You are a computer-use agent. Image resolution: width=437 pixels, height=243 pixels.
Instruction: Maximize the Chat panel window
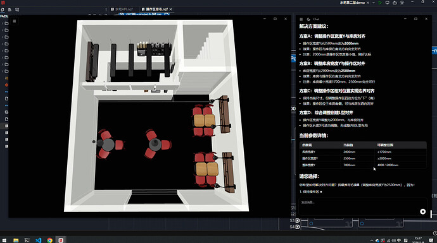click(415, 19)
